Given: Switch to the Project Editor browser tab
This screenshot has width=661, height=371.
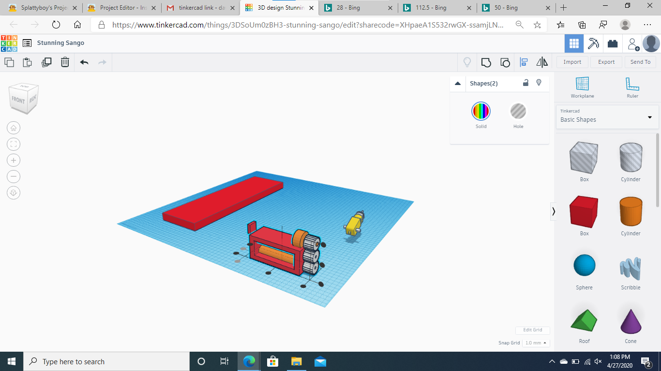Looking at the screenshot, I should click(121, 8).
